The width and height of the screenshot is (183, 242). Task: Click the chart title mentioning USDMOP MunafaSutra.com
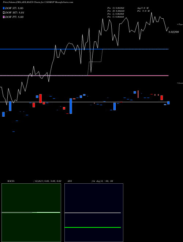pos(38,2)
